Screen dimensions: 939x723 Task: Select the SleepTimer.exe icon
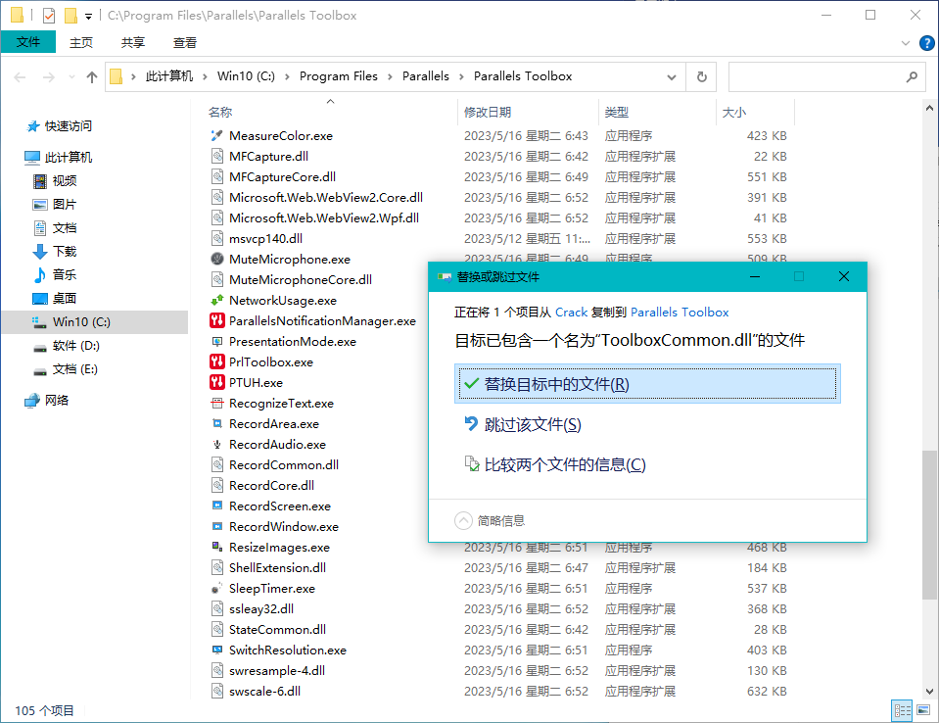coord(216,588)
